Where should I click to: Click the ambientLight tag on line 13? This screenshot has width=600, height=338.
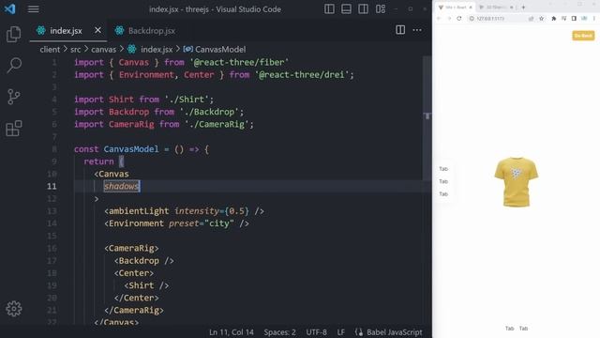[x=139, y=211]
